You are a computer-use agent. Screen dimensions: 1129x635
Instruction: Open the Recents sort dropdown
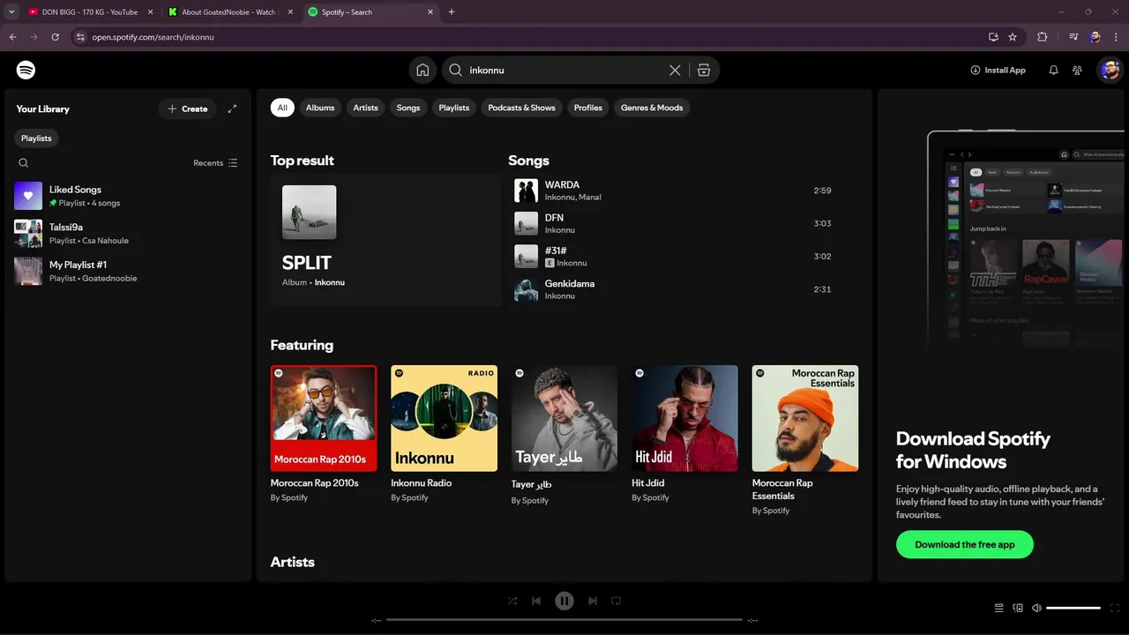tap(215, 163)
